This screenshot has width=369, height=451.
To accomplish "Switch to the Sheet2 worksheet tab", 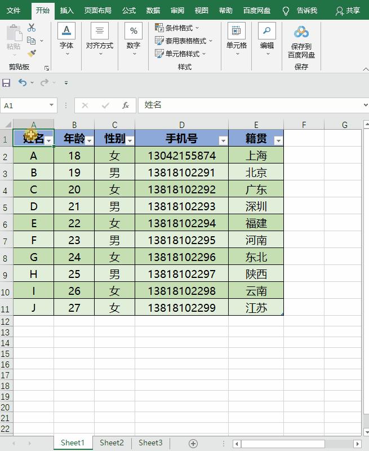I will (112, 443).
